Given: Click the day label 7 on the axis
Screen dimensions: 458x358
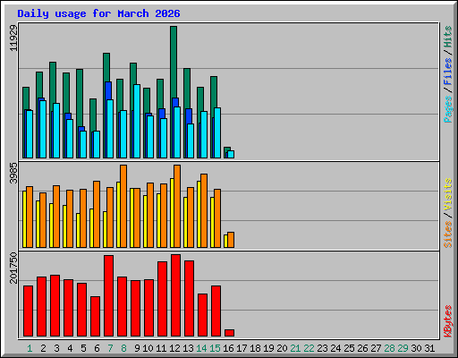Looking at the screenshot, I should (110, 348).
